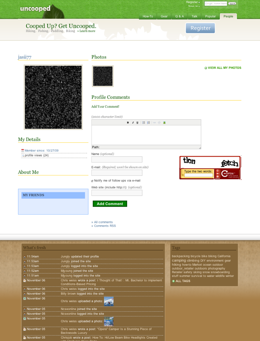Click the unlink icon in editor
Image resolution: width=260 pixels, height=341 pixels.
[159, 123]
